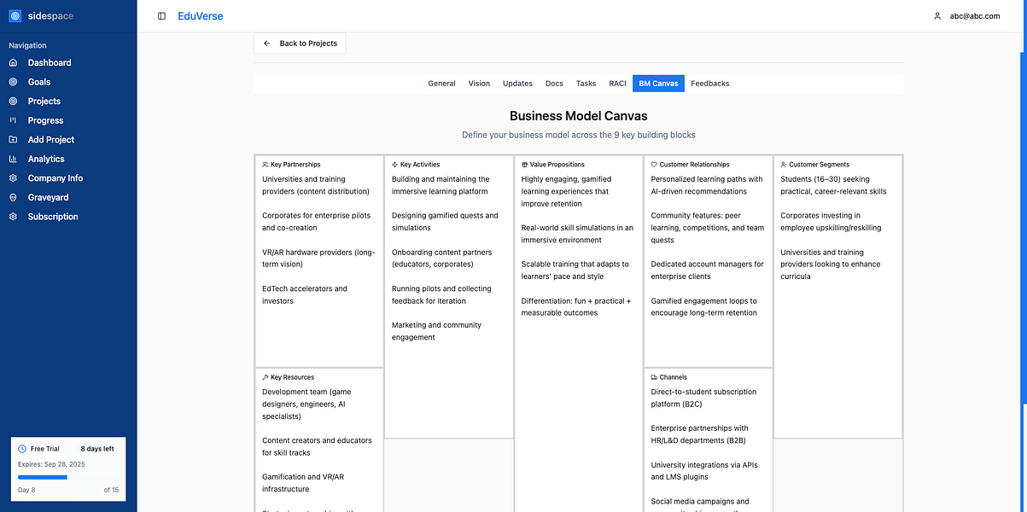Click the Dashboard home icon
Screen dimensions: 1027x512
(x=13, y=63)
